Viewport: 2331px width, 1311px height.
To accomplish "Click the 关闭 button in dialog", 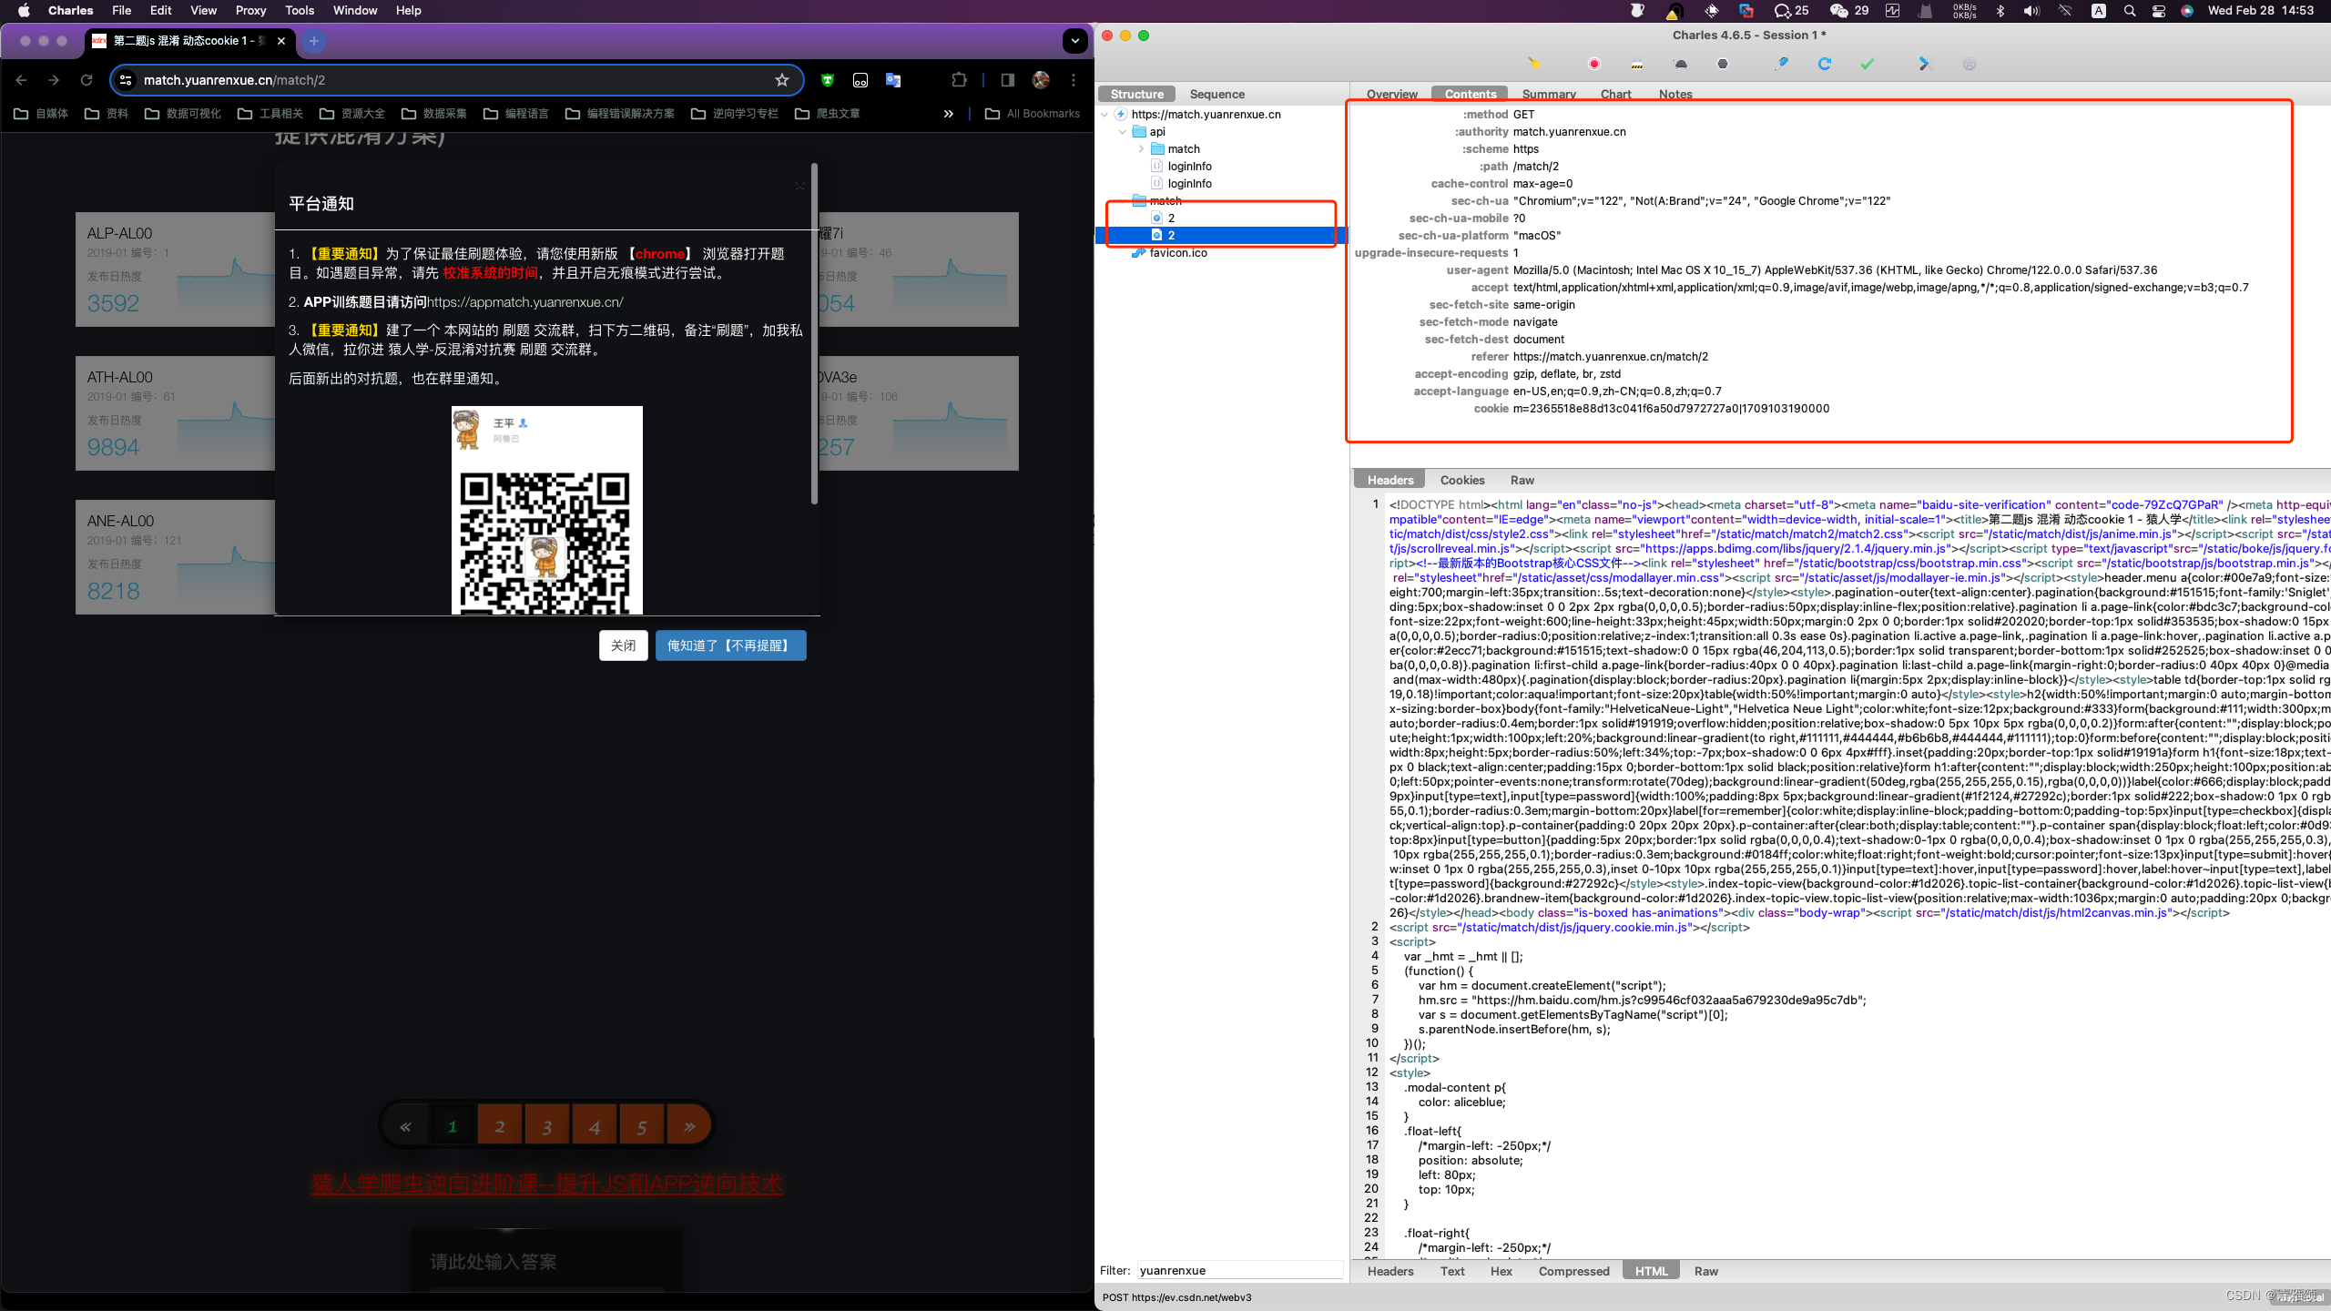I will point(623,645).
